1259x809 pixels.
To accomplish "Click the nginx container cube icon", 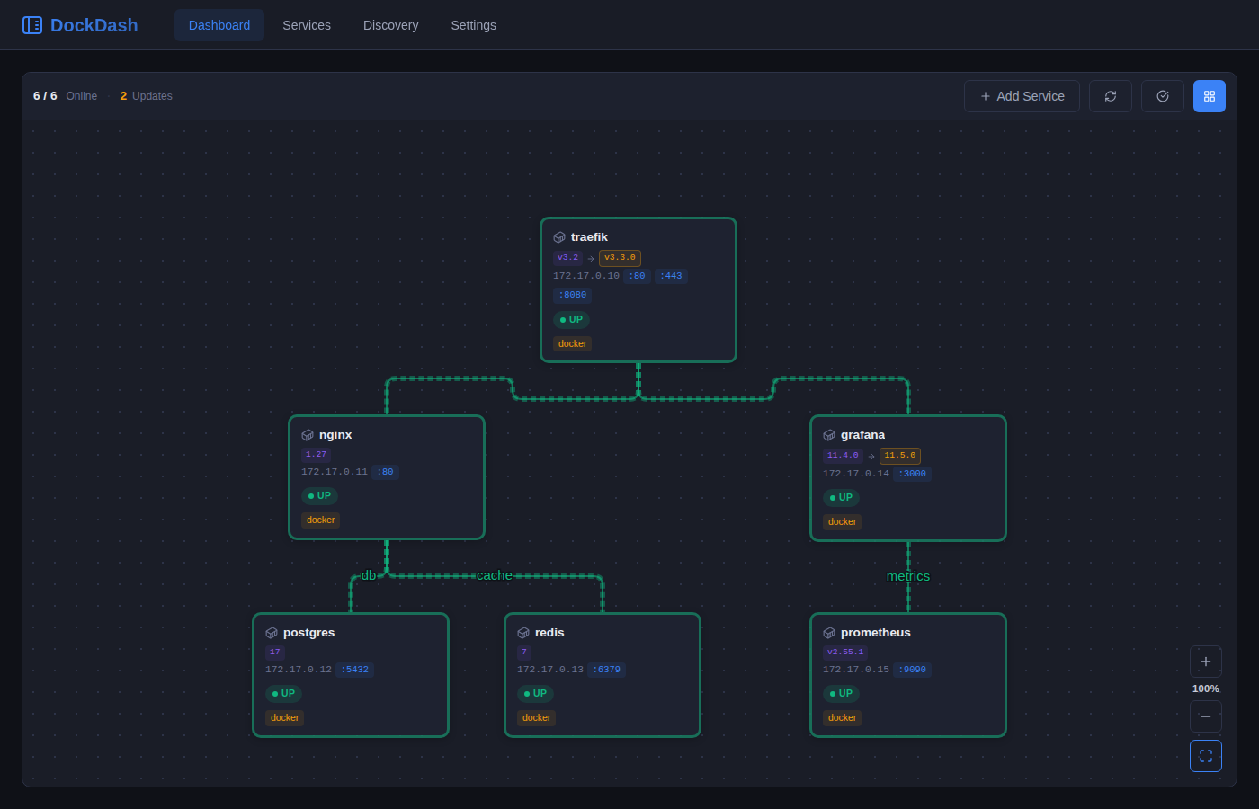I will (x=308, y=435).
